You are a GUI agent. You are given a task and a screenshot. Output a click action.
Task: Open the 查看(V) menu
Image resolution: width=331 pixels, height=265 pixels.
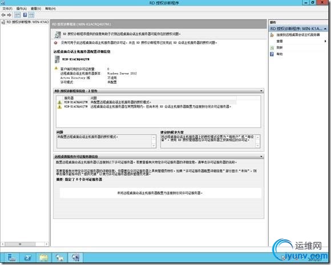click(x=36, y=9)
